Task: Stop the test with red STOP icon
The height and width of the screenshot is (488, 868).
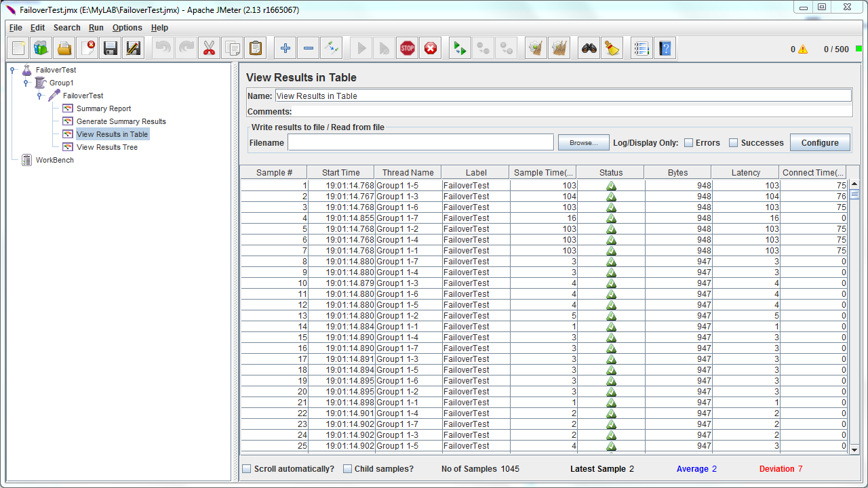Action: [408, 48]
